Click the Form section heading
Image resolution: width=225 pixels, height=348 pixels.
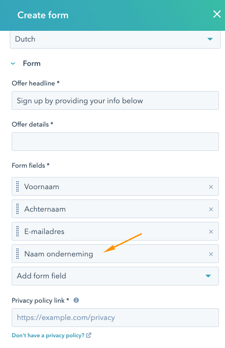coord(32,64)
